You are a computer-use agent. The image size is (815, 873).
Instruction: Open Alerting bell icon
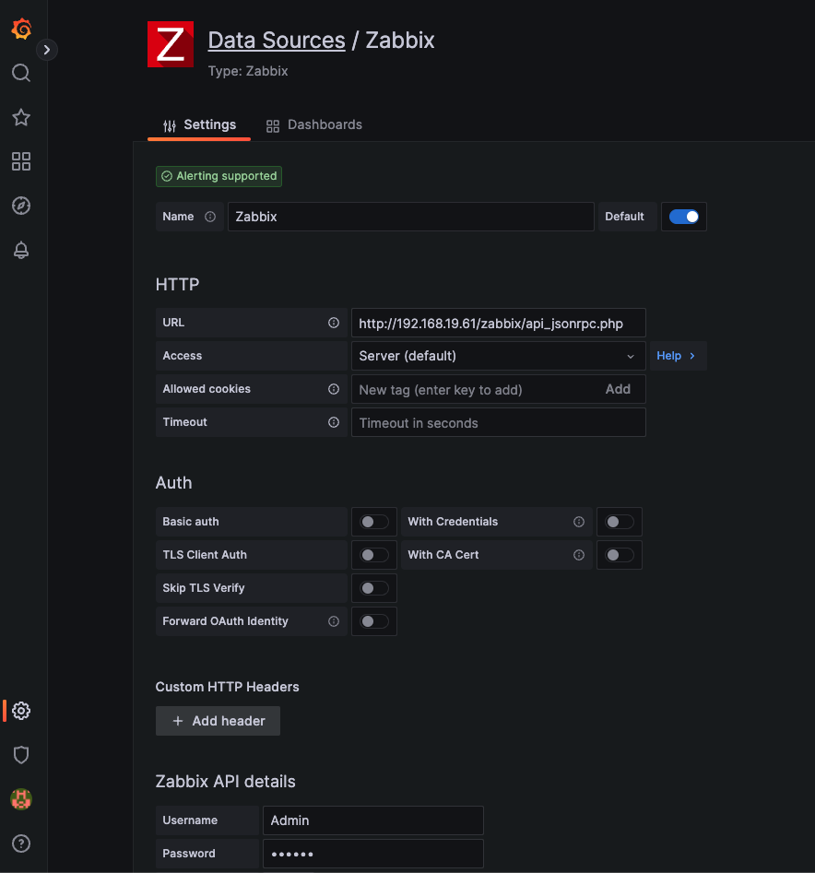(21, 250)
